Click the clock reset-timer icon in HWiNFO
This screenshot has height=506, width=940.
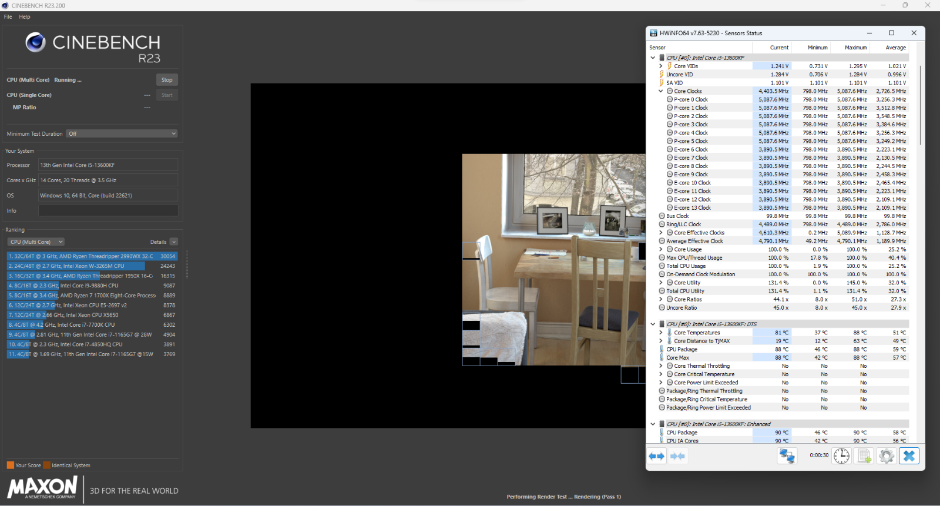[x=841, y=456]
